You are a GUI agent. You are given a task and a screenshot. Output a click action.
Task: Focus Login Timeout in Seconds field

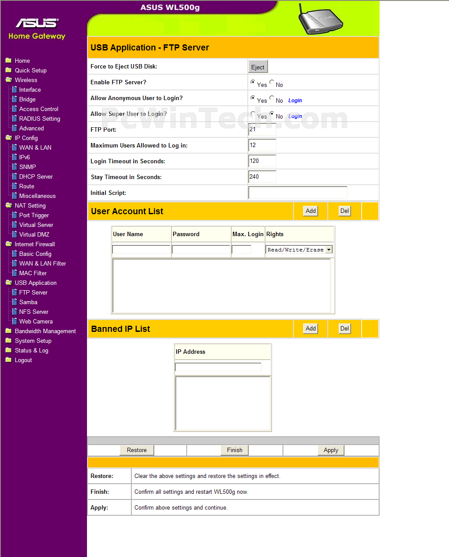coord(262,161)
